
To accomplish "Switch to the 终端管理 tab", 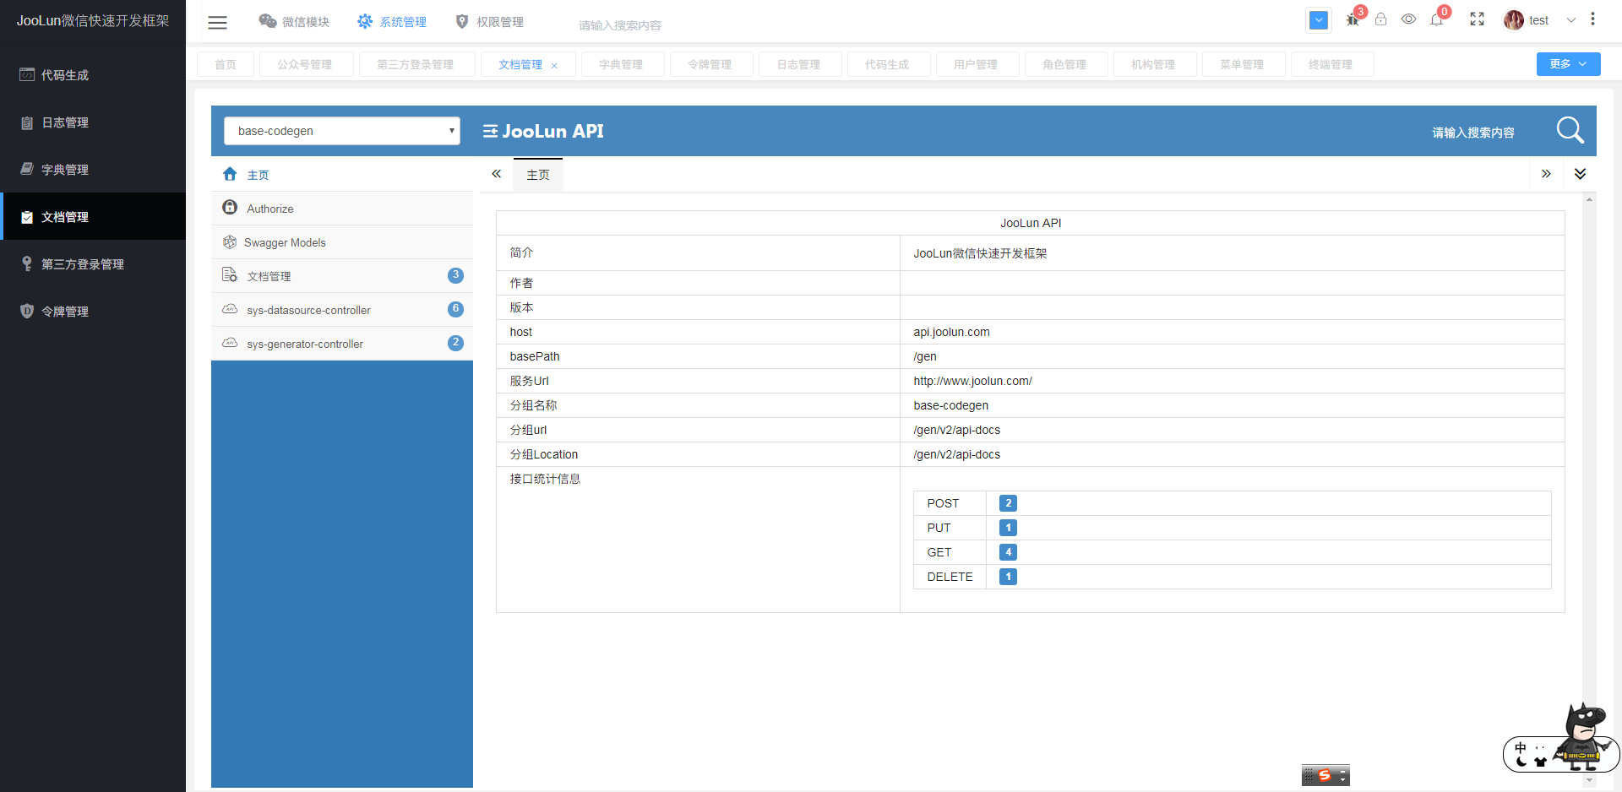I will click(x=1331, y=64).
